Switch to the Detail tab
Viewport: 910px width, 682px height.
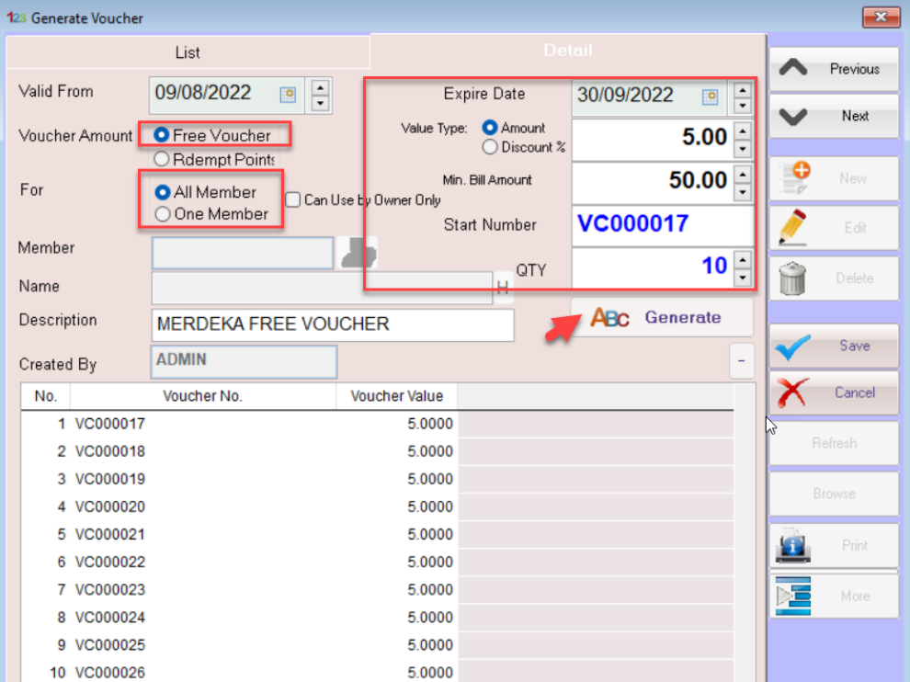567,51
